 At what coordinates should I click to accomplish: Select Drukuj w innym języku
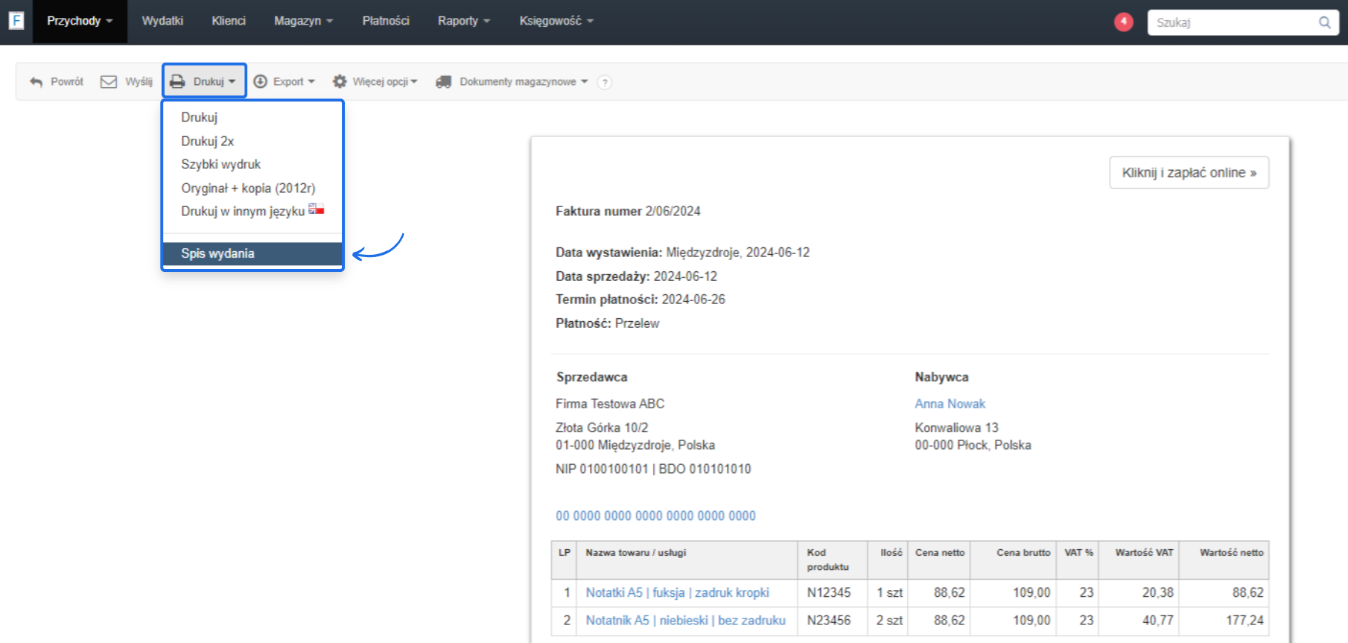point(243,212)
